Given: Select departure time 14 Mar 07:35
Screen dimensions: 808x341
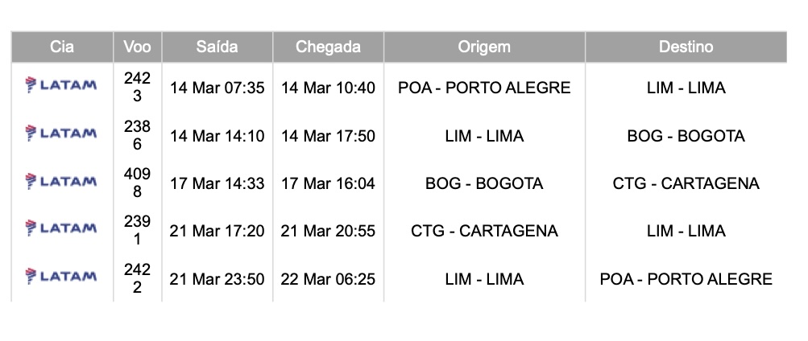Looking at the screenshot, I should (217, 88).
